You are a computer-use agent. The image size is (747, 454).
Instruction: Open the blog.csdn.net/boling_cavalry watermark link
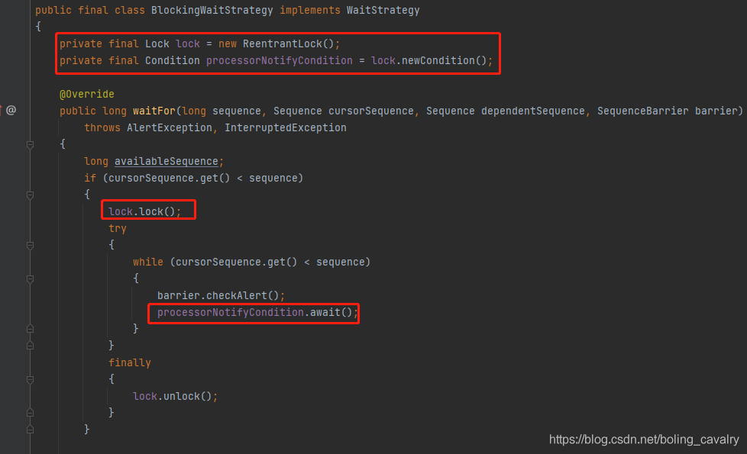(x=644, y=440)
